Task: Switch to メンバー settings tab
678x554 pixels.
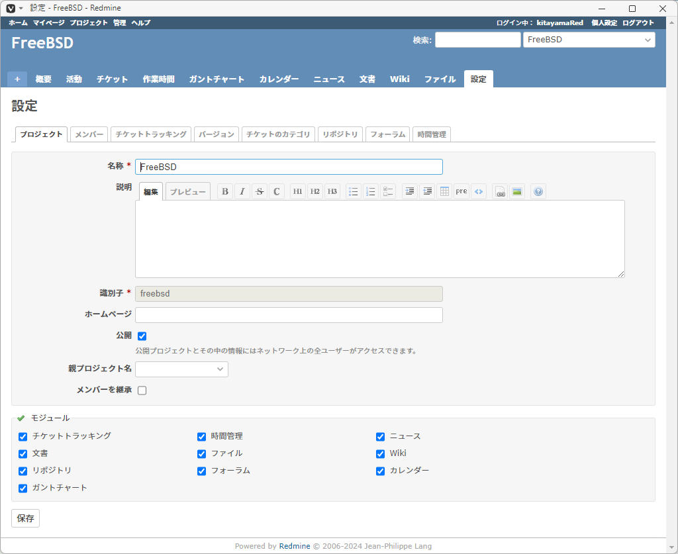Action: tap(89, 134)
